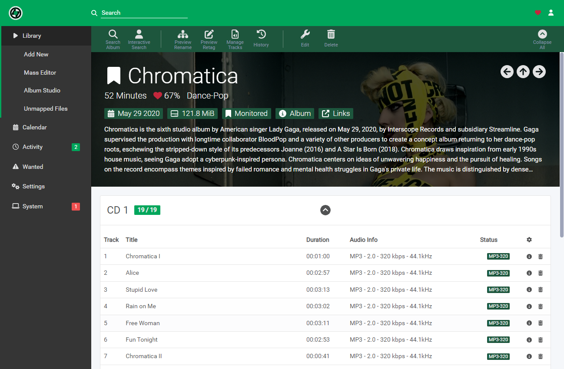
Task: Collapse the CD 1 track list
Action: 325,210
